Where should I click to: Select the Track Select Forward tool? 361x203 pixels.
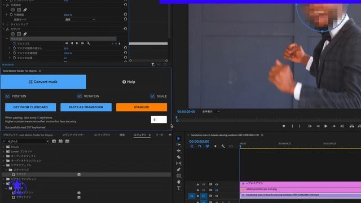tap(179, 145)
